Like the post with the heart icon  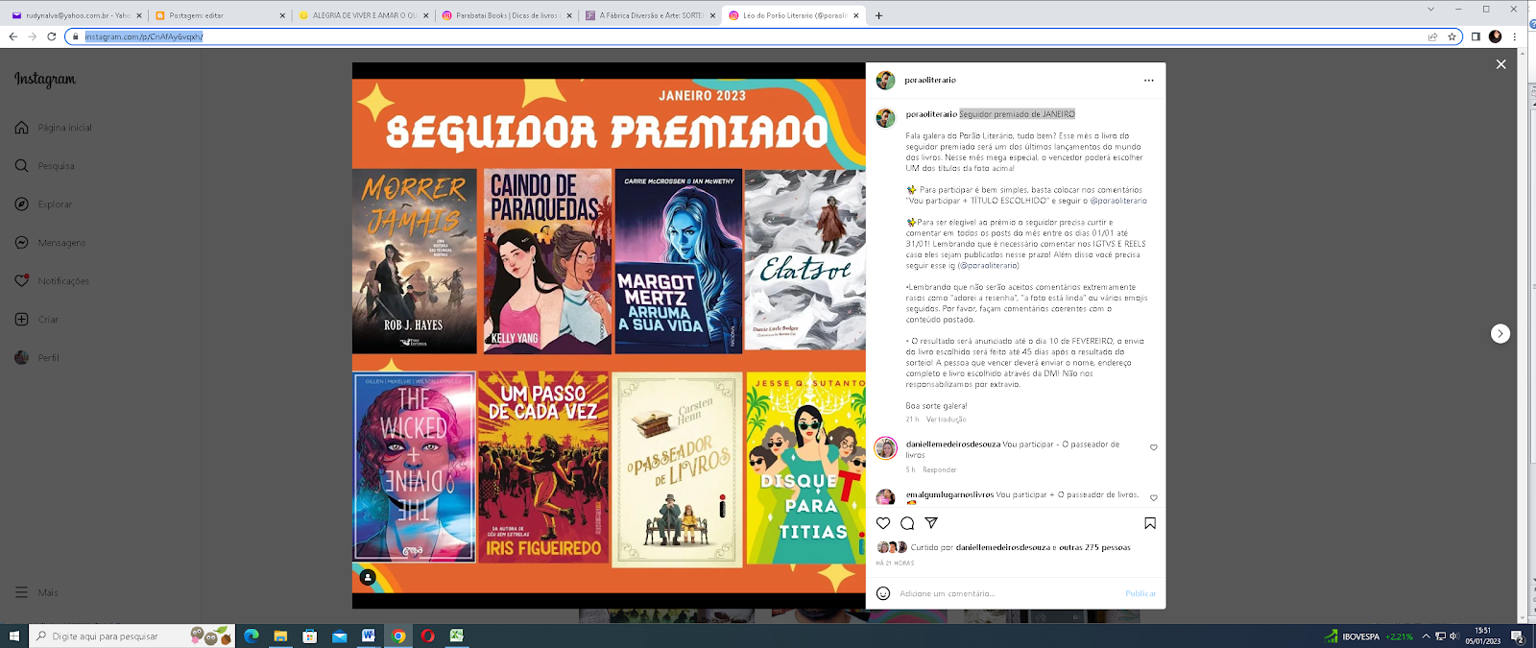(x=883, y=523)
